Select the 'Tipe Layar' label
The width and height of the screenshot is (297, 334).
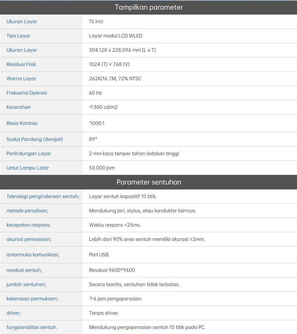click(18, 36)
